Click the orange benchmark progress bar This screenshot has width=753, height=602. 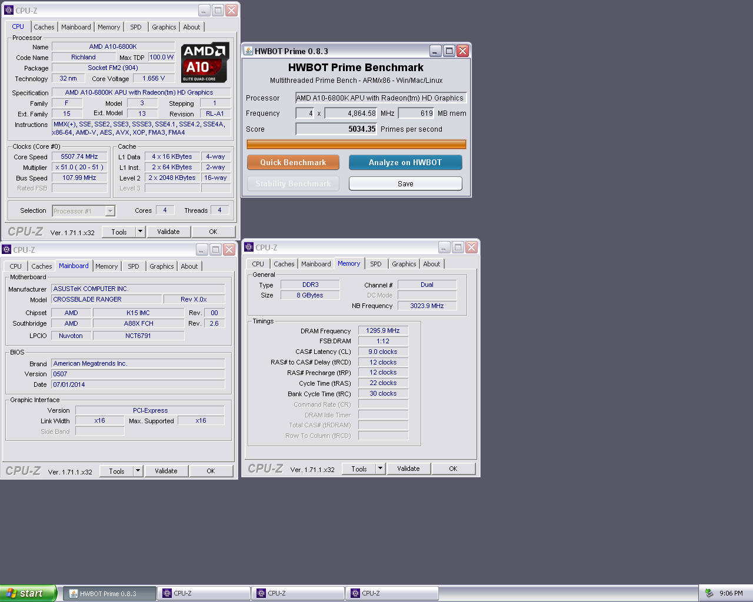(356, 144)
